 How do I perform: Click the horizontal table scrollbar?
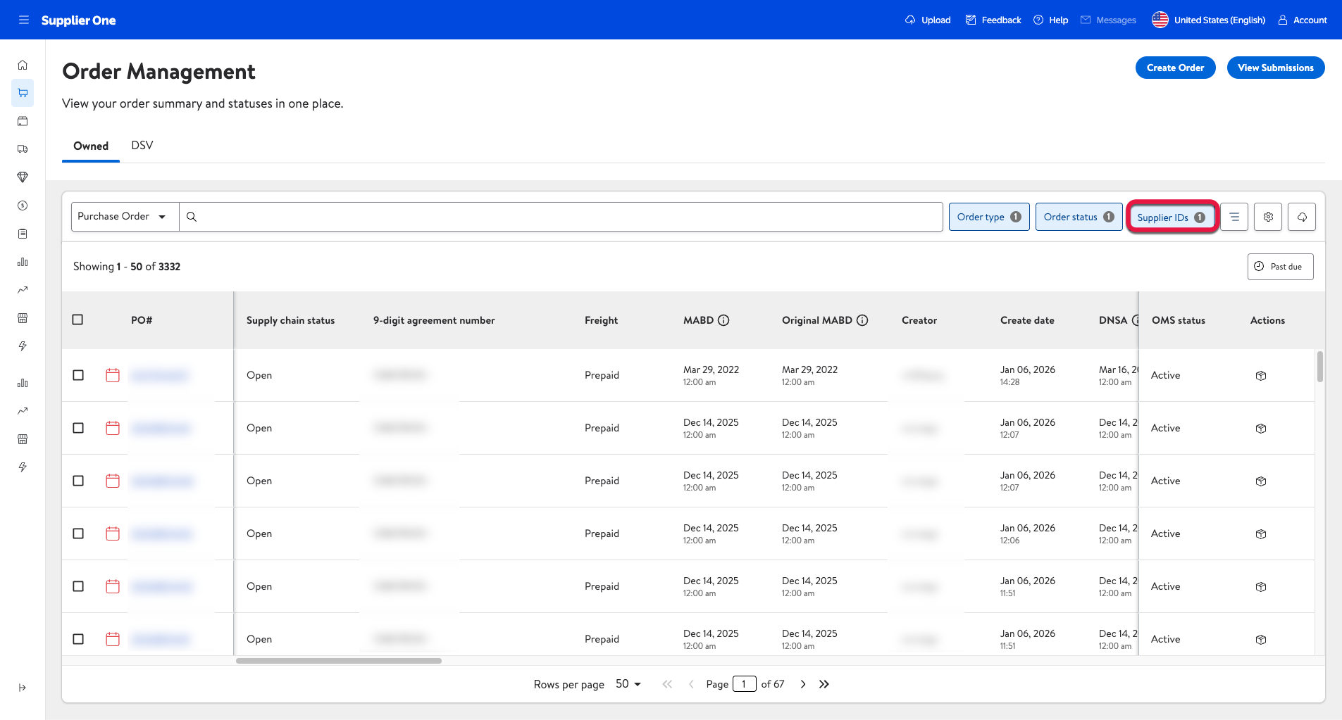pos(339,661)
